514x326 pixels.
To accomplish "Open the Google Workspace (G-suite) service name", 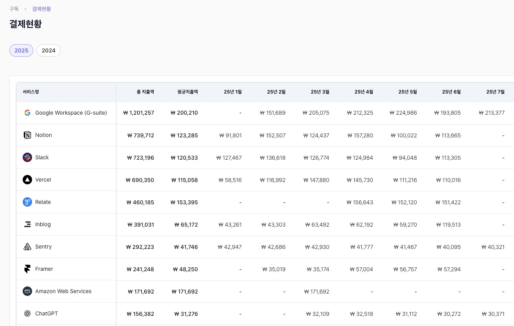I will click(x=71, y=113).
